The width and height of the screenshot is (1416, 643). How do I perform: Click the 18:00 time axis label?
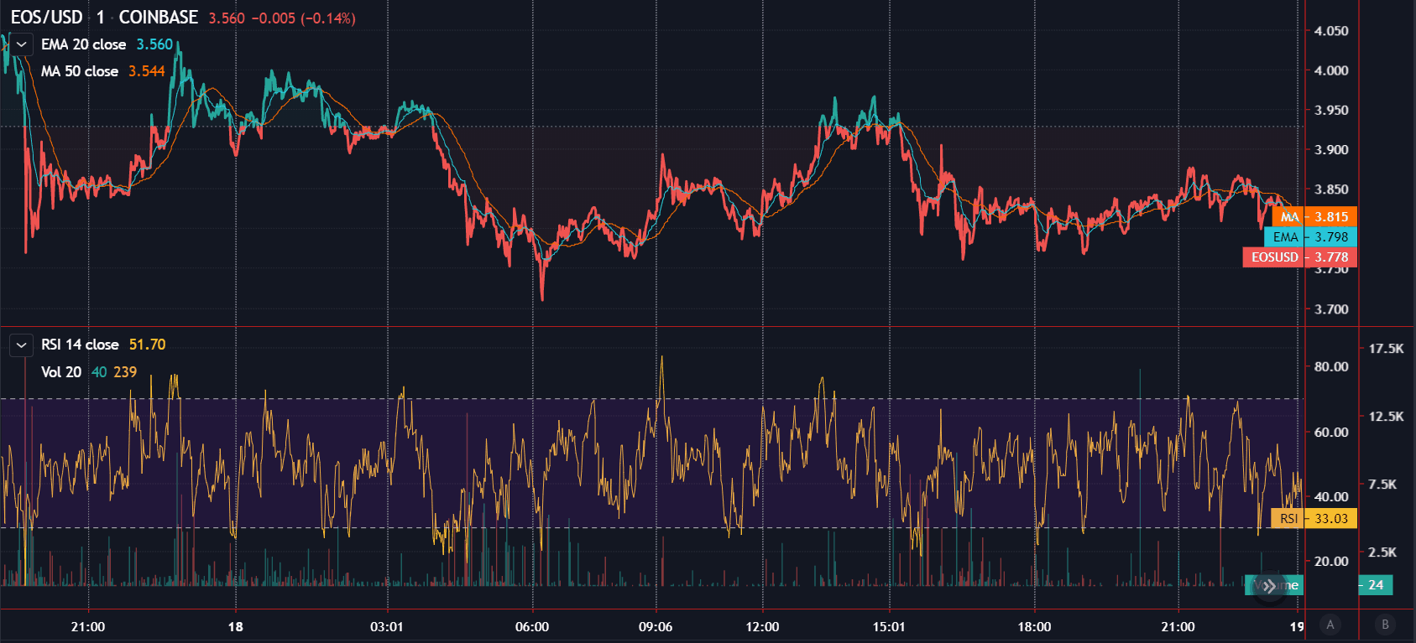coord(1034,626)
